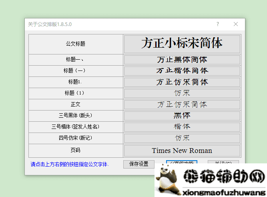The width and height of the screenshot is (267, 197).
Task: Click the blue hint text at bottom left
Action: [70, 164]
